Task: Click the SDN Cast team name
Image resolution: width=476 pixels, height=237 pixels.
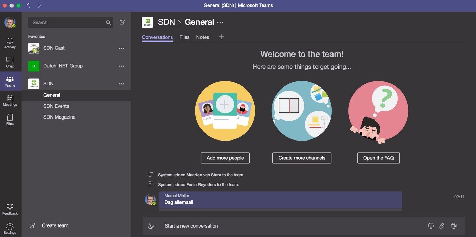Action: click(54, 48)
